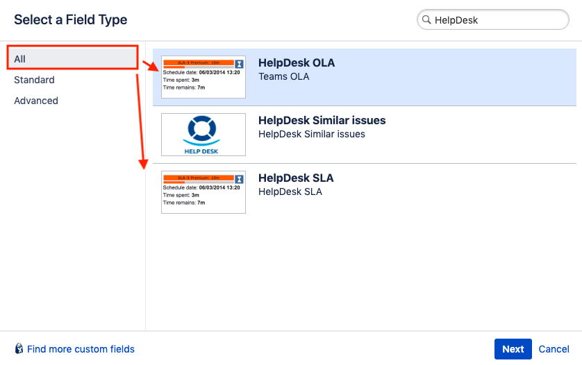Click the magnifier icon in search box
The height and width of the screenshot is (365, 582).
(426, 20)
